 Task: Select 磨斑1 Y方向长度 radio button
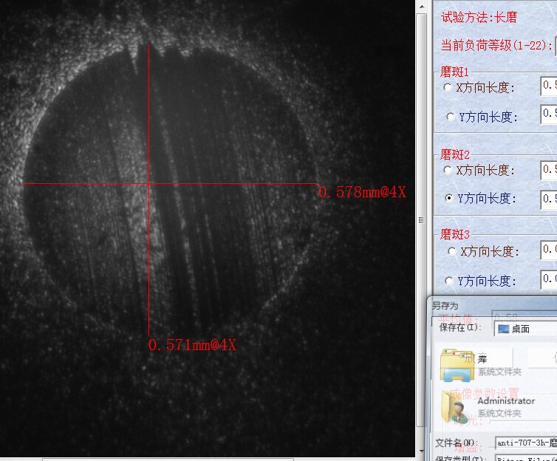tap(450, 117)
